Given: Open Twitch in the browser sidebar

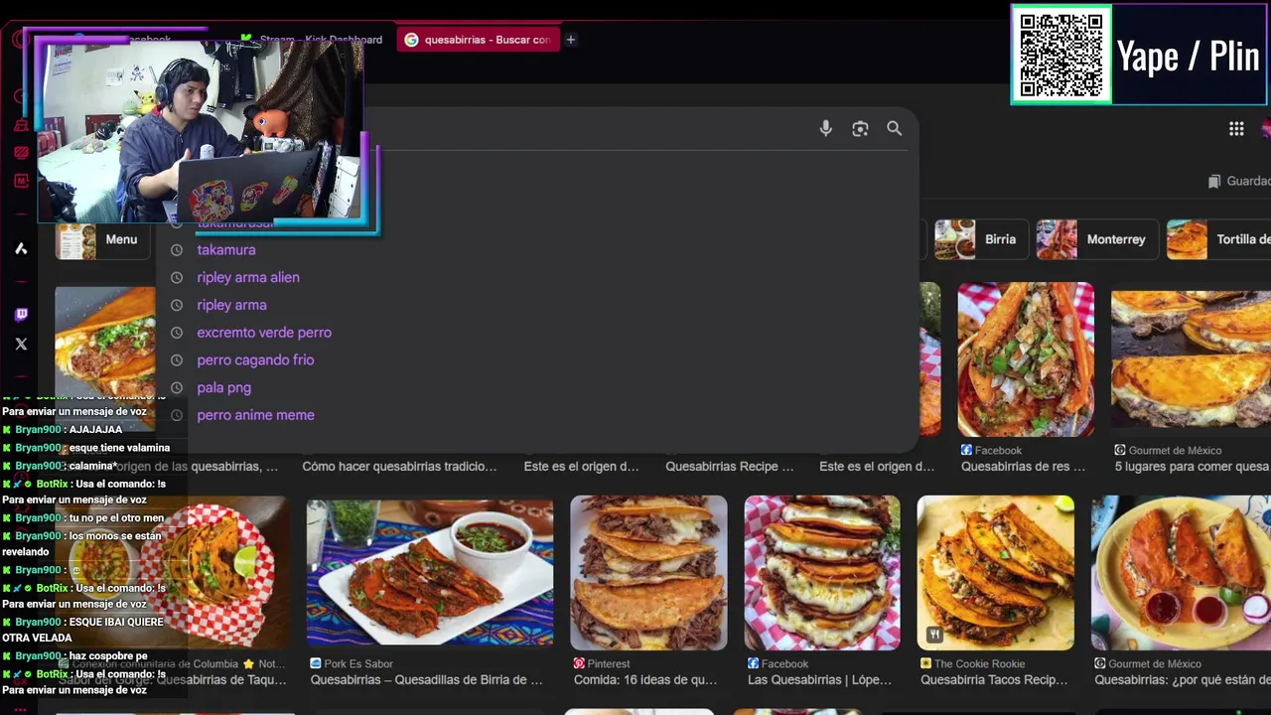Looking at the screenshot, I should point(21,315).
